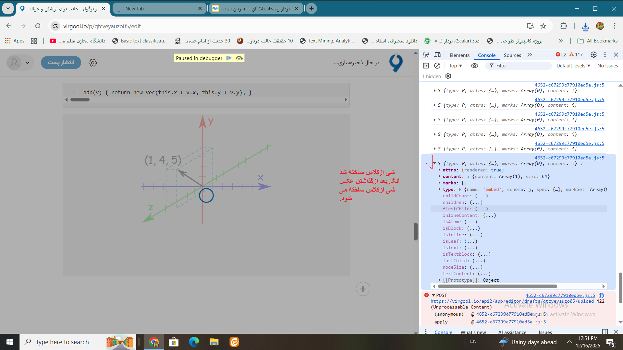Open console settings gear next to hidden count

pyautogui.click(x=448, y=76)
